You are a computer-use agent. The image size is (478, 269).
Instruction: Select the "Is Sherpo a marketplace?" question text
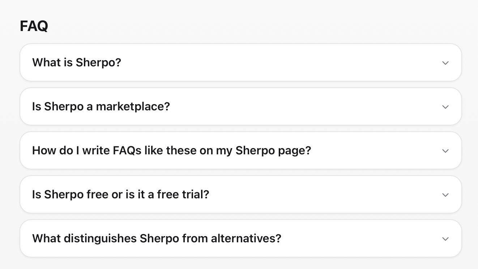(x=101, y=106)
